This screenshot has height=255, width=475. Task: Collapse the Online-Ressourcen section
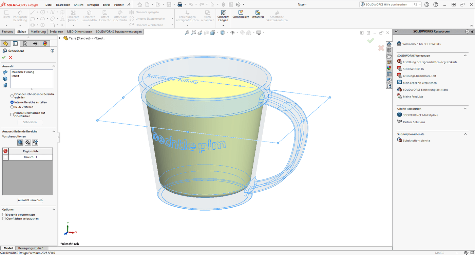465,109
